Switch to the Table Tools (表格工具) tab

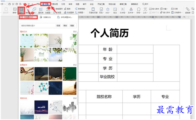[123, 4]
